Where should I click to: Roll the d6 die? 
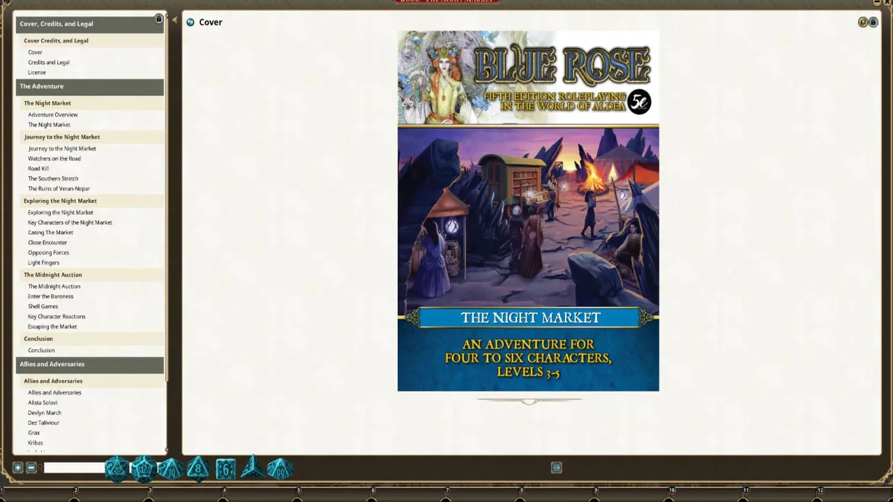coord(225,469)
